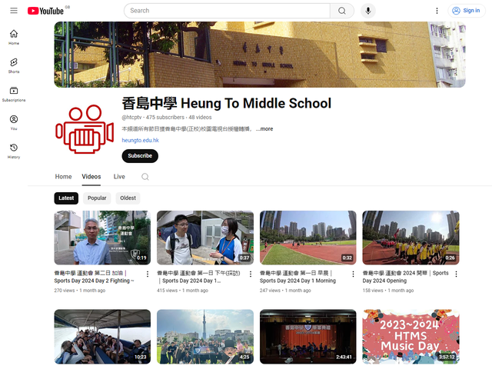
Task: Open the three-dot settings menu
Action: click(x=437, y=11)
